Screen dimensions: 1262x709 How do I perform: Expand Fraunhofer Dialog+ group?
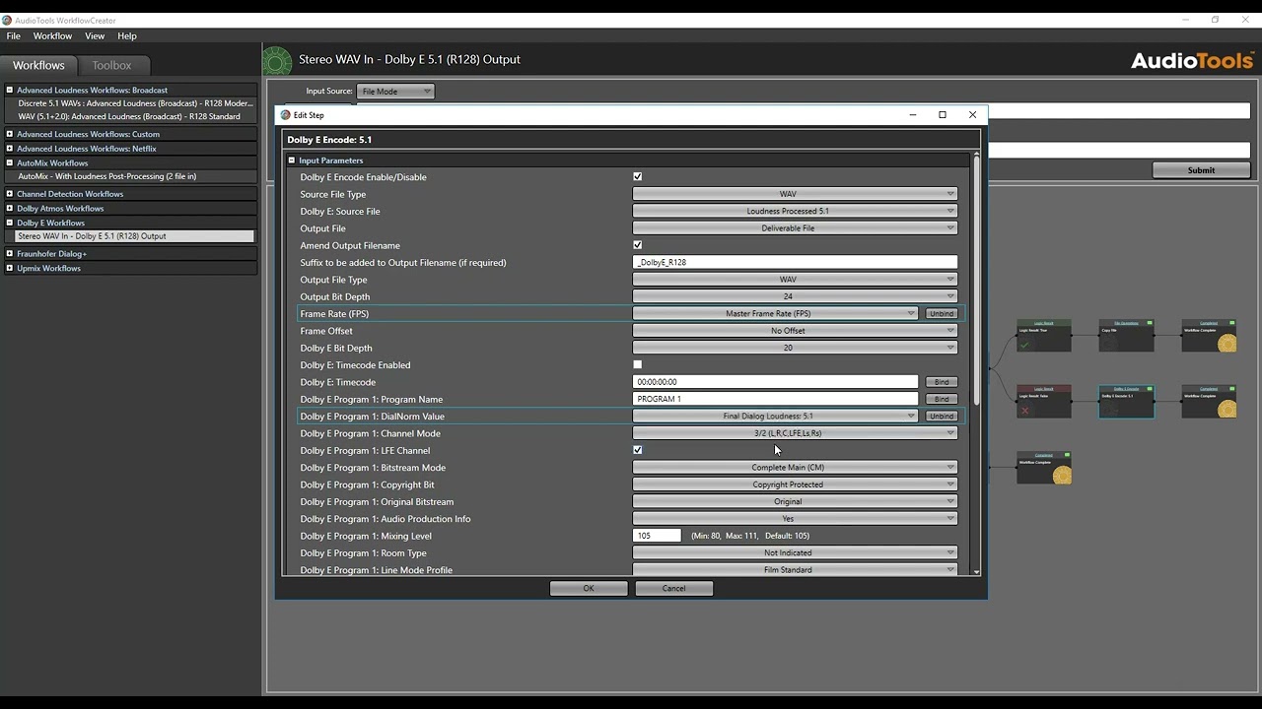click(x=10, y=254)
